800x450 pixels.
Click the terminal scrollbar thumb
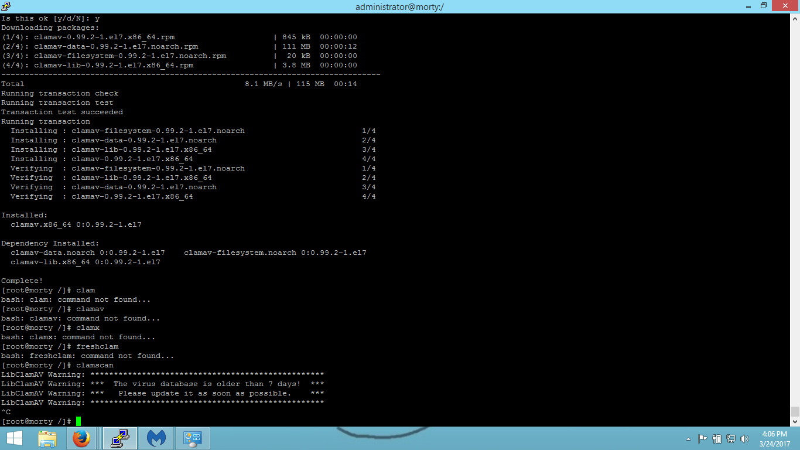[795, 411]
